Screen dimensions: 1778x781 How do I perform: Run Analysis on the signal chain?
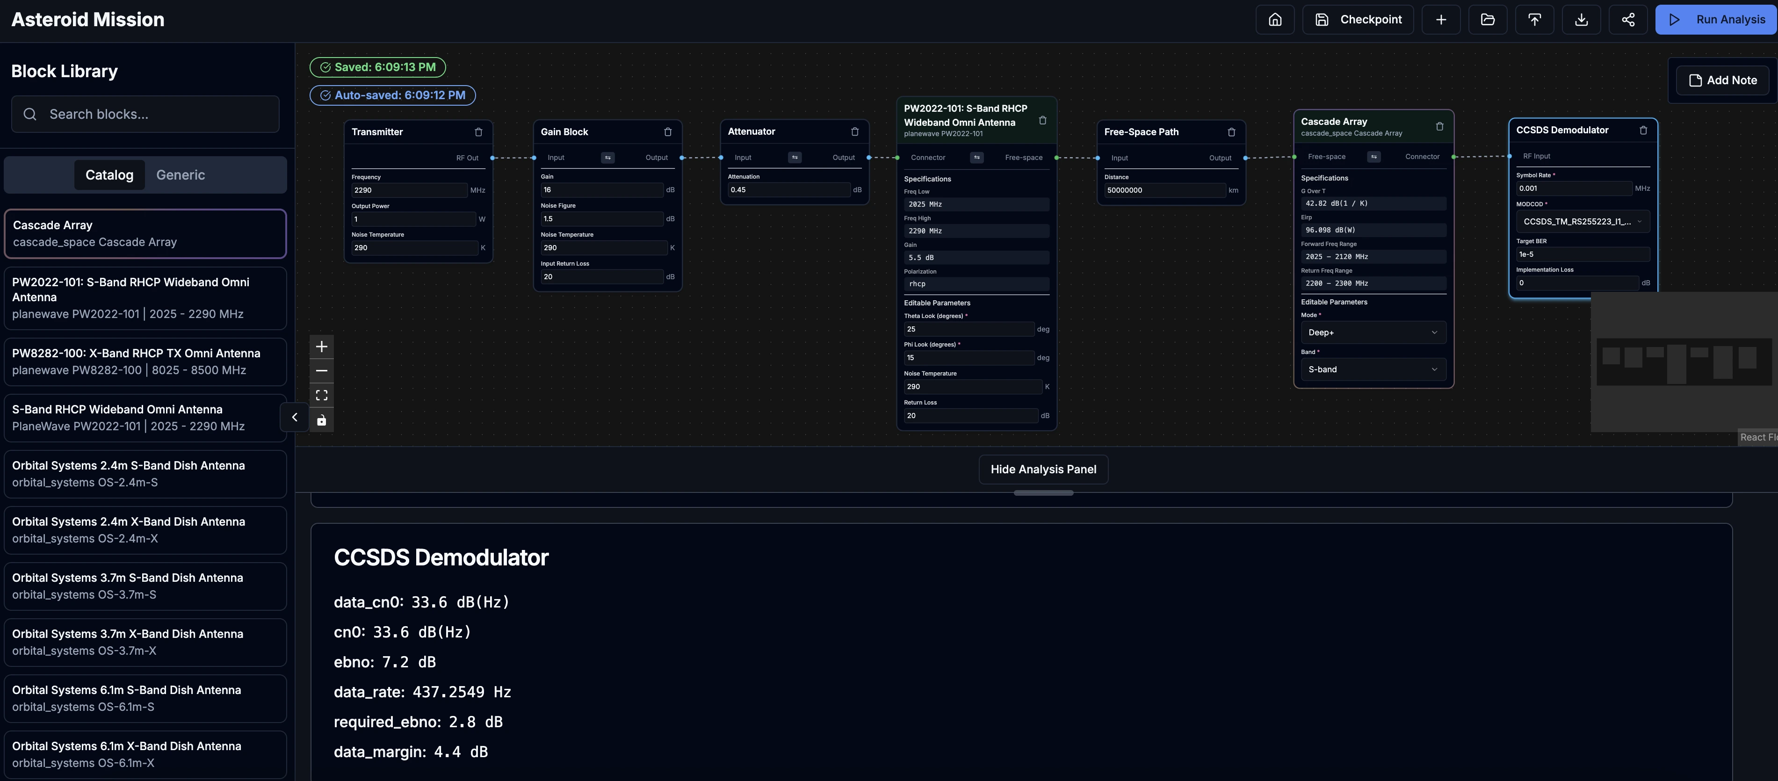coord(1717,19)
